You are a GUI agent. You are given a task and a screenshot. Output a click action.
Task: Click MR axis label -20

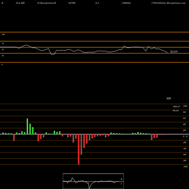[184, 143]
